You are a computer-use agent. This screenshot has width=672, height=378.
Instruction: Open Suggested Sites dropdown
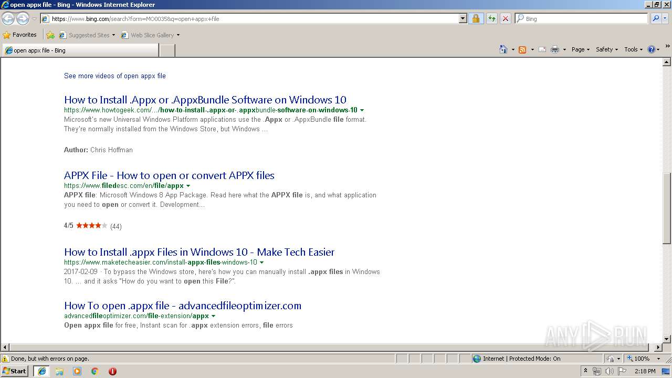(x=87, y=35)
